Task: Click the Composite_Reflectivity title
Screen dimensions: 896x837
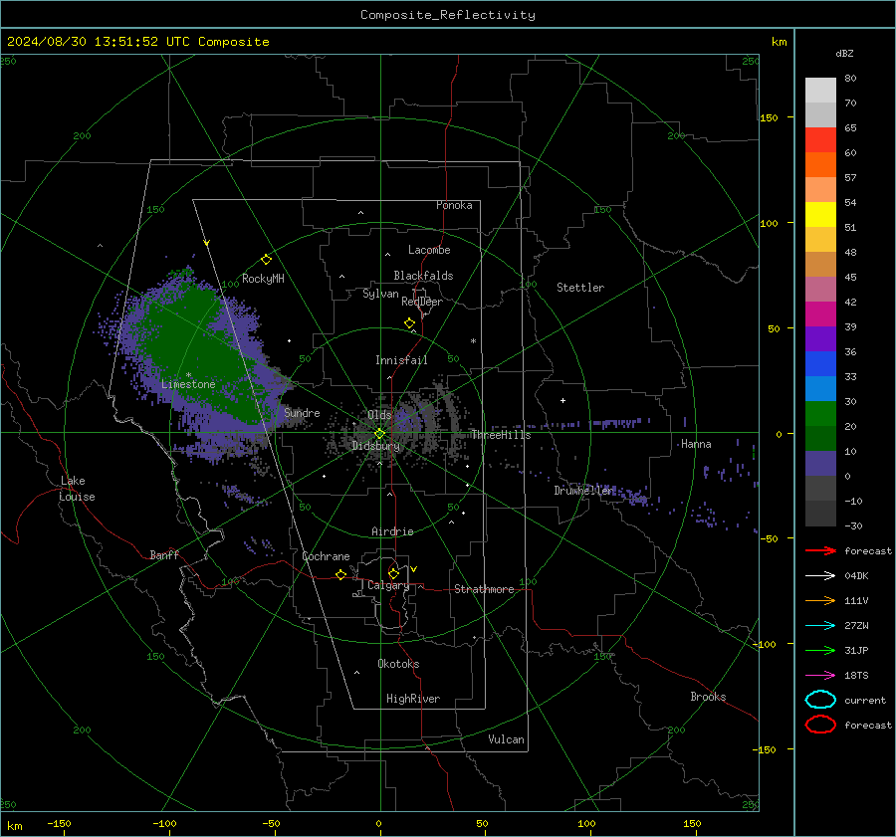Action: (448, 15)
